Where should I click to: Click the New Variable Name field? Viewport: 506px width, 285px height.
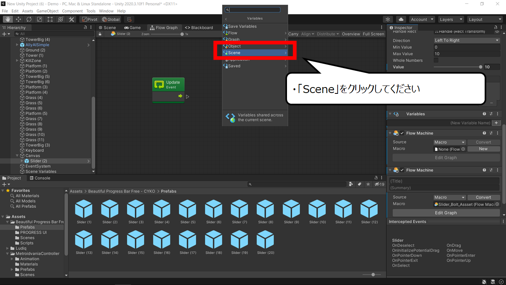440,123
